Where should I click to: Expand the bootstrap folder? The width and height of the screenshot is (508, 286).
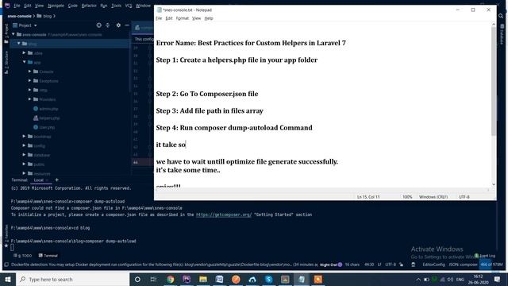tap(25, 137)
